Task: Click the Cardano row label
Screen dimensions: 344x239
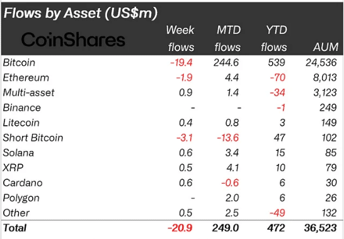Action: point(23,182)
